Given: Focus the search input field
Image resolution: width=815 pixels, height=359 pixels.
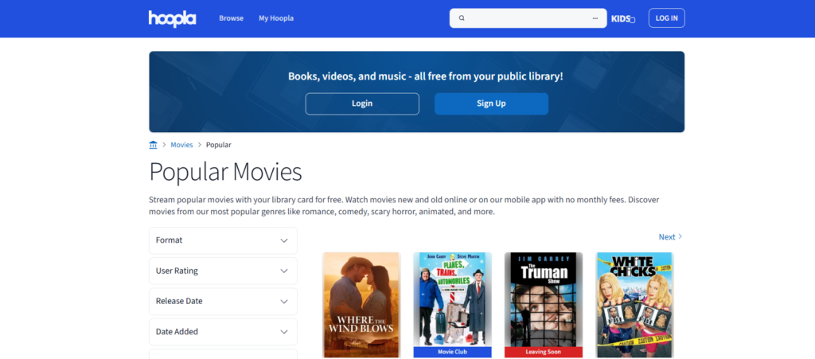Looking at the screenshot, I should pyautogui.click(x=528, y=18).
